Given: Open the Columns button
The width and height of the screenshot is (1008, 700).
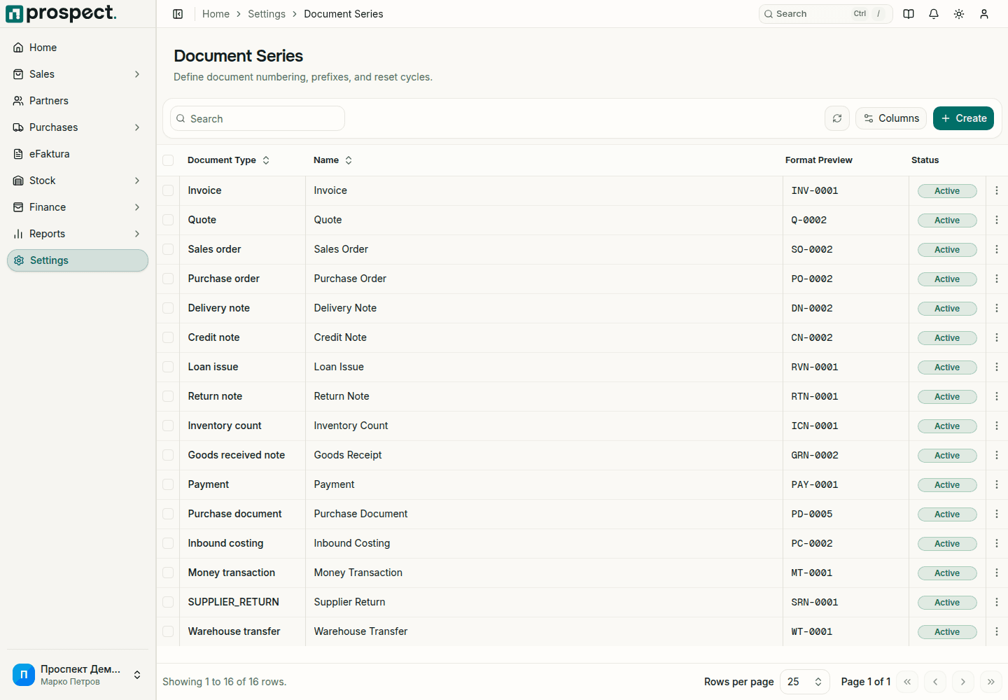Looking at the screenshot, I should (891, 118).
